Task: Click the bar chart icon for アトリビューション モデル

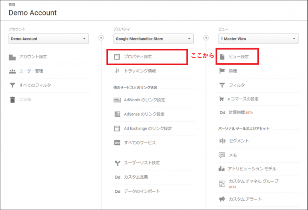Action: [222, 169]
